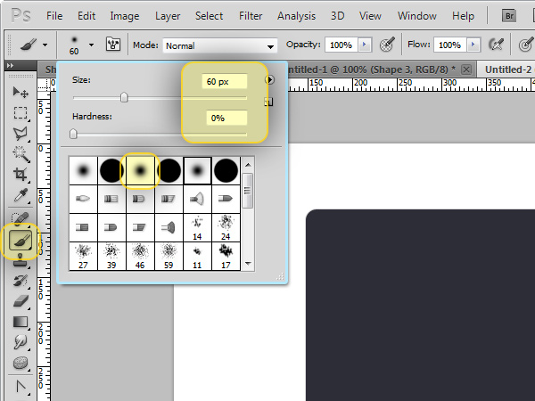Expand the collapsed toolbox panel arrows
The image size is (535, 401).
click(x=10, y=65)
